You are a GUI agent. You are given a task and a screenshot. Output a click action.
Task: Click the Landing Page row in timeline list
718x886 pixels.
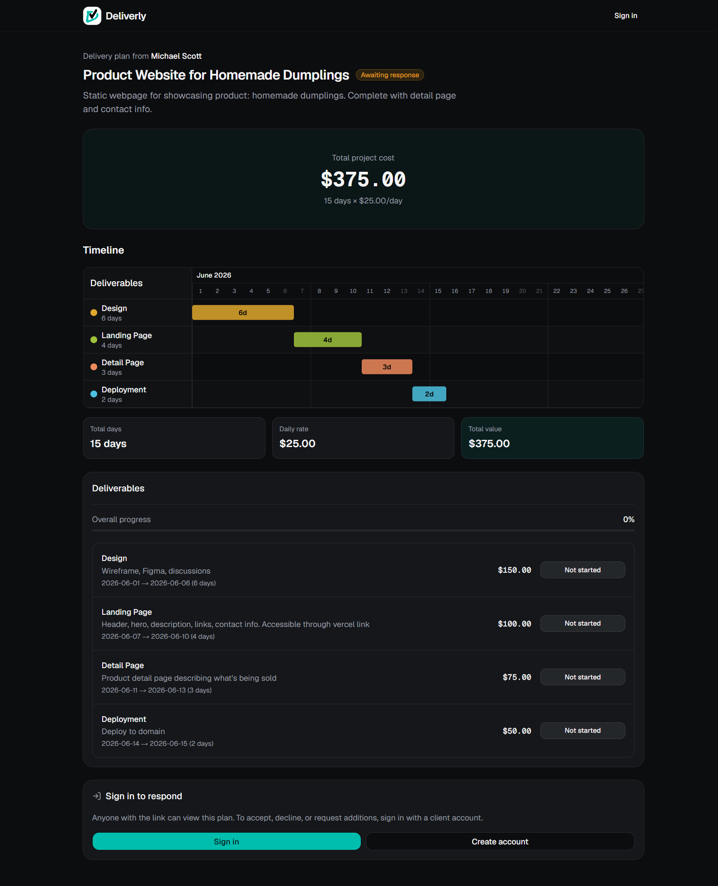(137, 340)
